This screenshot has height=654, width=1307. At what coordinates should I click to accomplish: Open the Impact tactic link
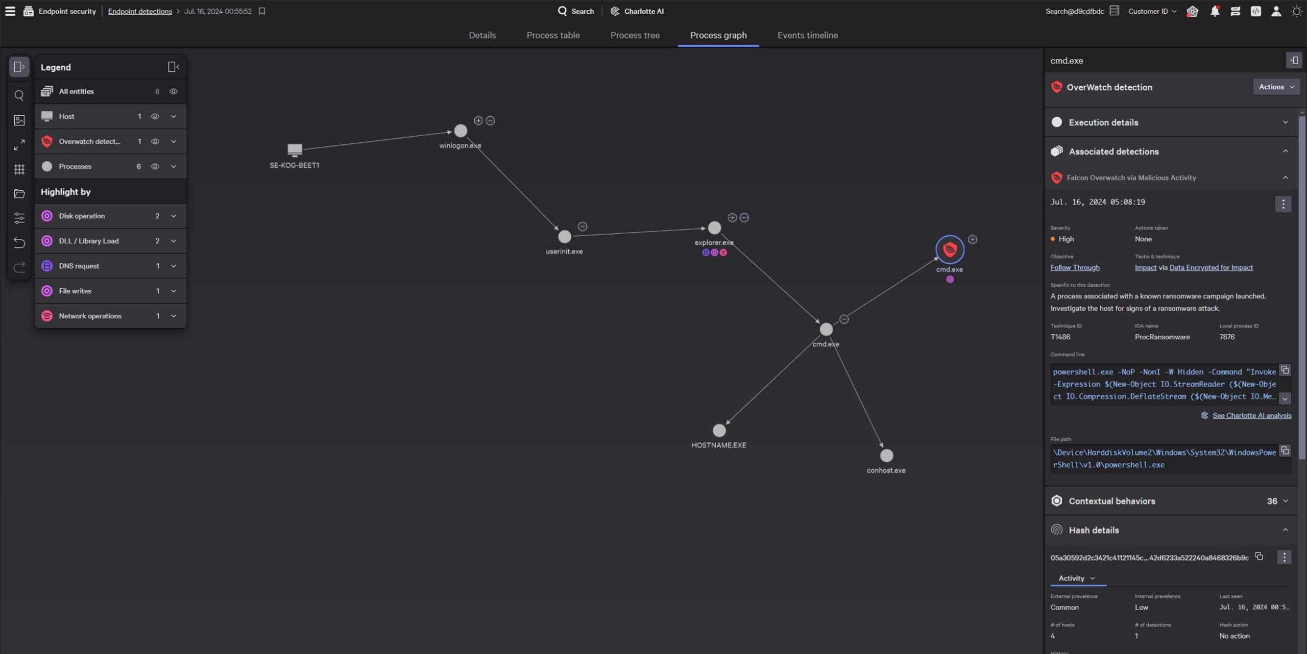(1145, 267)
